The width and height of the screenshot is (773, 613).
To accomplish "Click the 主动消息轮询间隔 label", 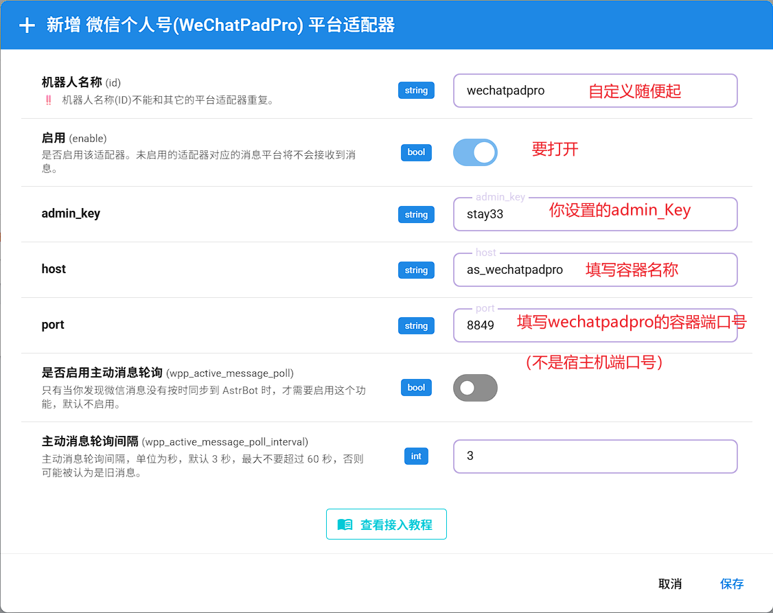I will click(x=175, y=441).
